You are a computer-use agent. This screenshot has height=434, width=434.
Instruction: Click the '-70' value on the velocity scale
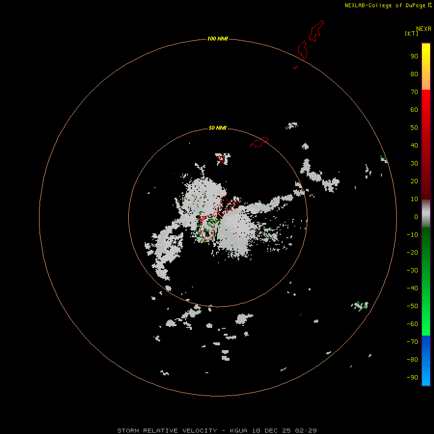(412, 342)
